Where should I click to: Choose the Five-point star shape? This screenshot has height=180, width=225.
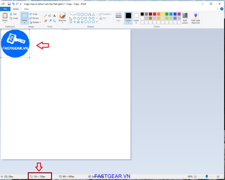click(x=78, y=22)
